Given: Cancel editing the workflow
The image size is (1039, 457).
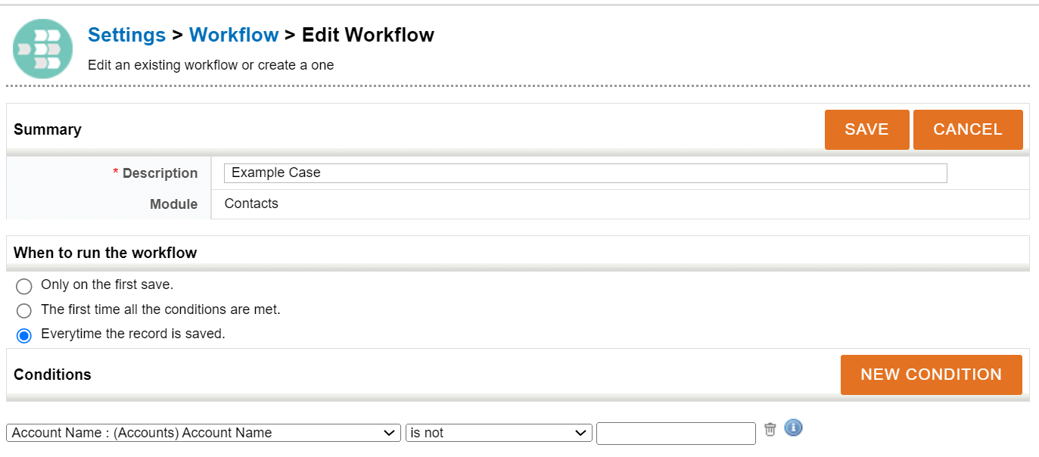Looking at the screenshot, I should tap(968, 129).
